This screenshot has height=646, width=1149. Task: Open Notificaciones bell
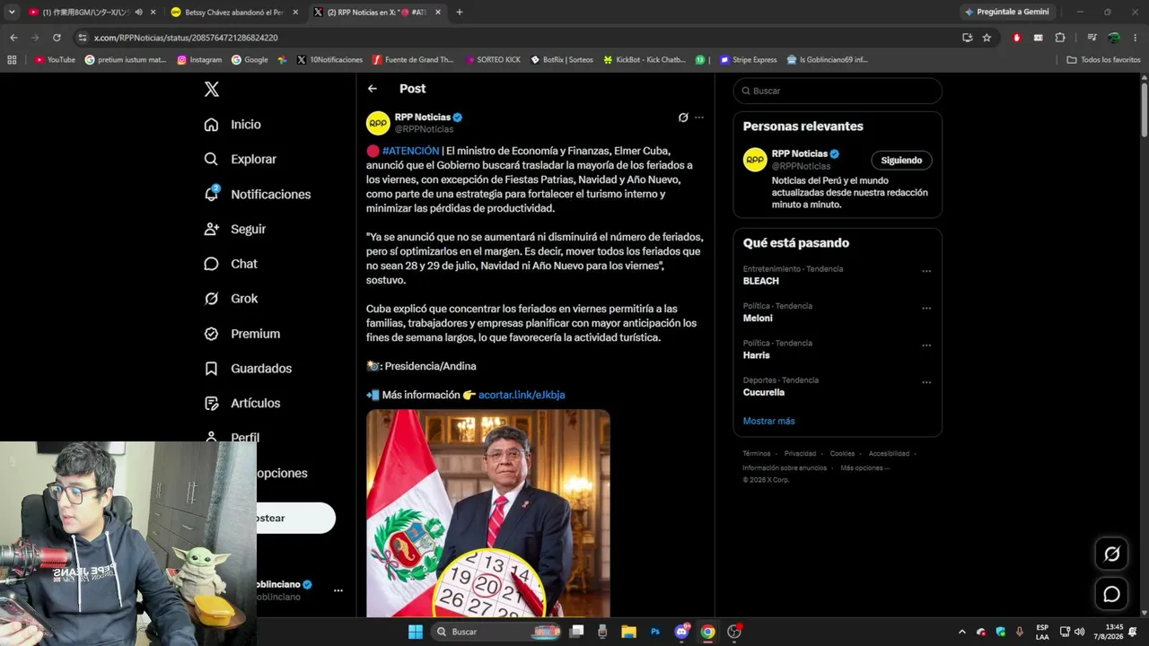257,194
